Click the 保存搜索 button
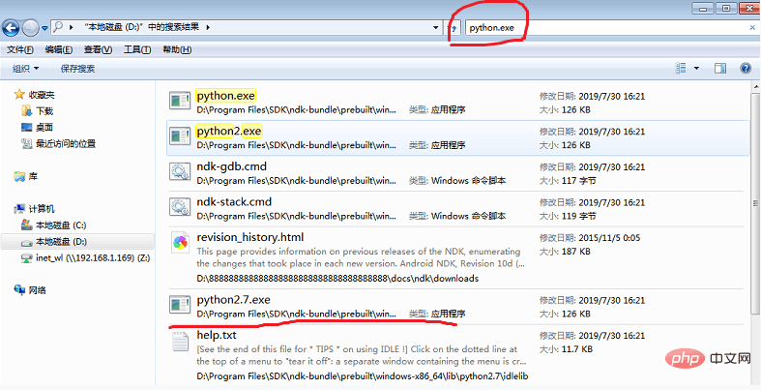761x390 pixels. pos(77,69)
